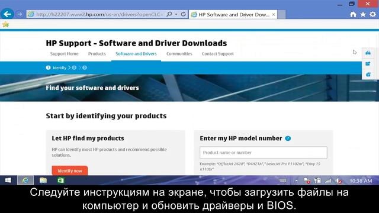This screenshot has height=213, width=379.
Task: Click the search magnifier icon in address bar
Action: point(169,14)
